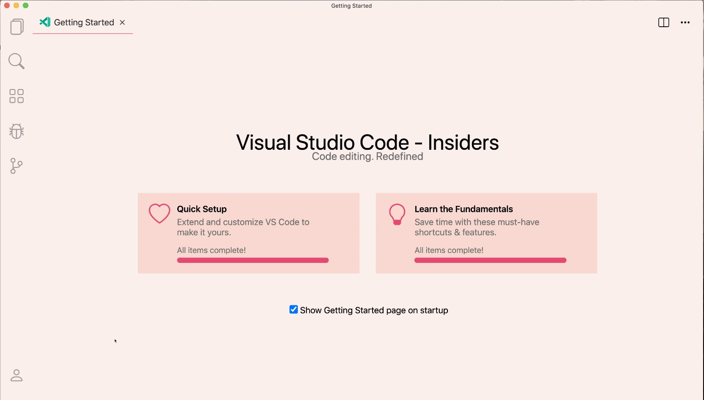The height and width of the screenshot is (400, 704).
Task: Click 'All items complete!' under Learn the Fundamentals
Action: 449,250
